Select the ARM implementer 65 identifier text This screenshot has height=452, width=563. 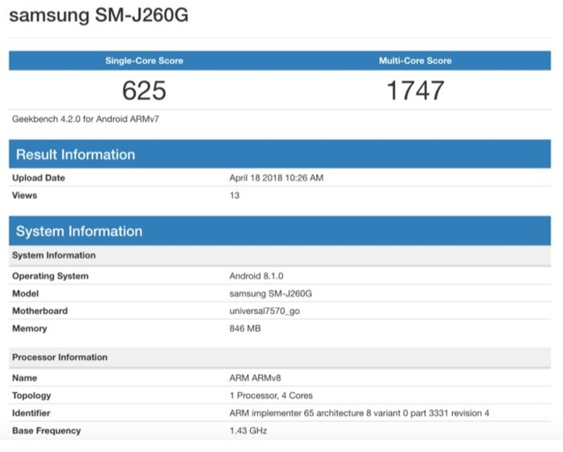359,413
